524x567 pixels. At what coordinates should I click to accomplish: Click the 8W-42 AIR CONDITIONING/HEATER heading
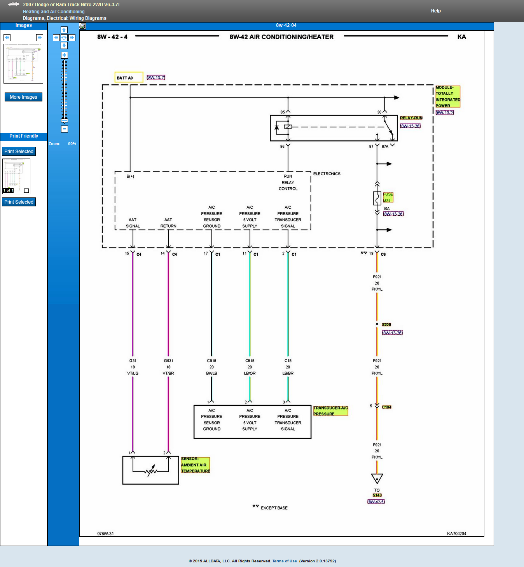coord(281,37)
